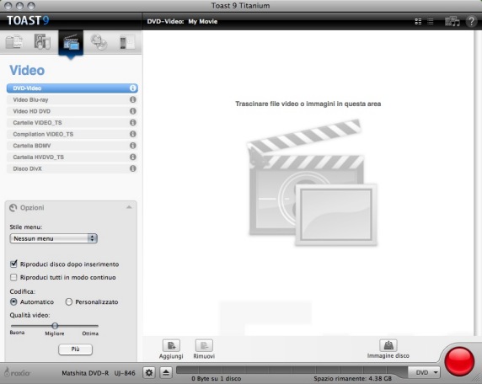Image resolution: width=482 pixels, height=384 pixels.
Task: Open the Data project category icon
Action: click(14, 42)
